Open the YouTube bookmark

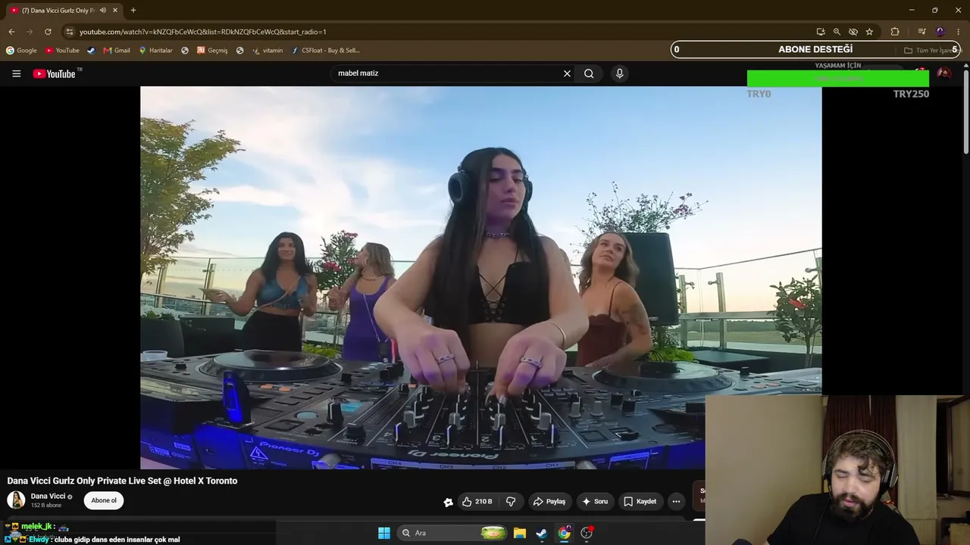62,51
